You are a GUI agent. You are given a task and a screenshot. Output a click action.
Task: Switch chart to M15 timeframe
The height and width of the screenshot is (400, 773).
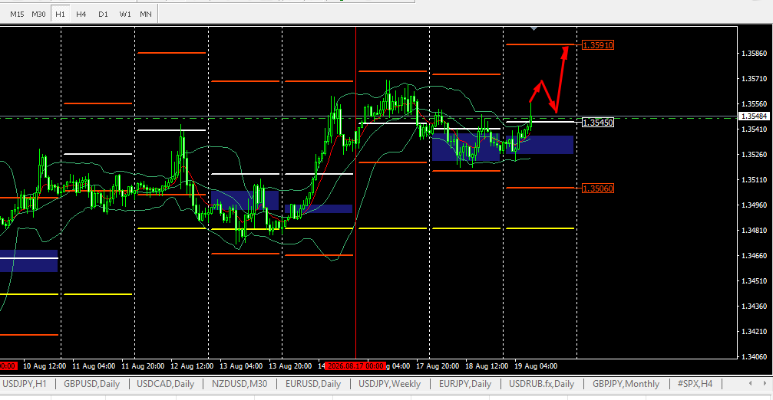click(17, 15)
